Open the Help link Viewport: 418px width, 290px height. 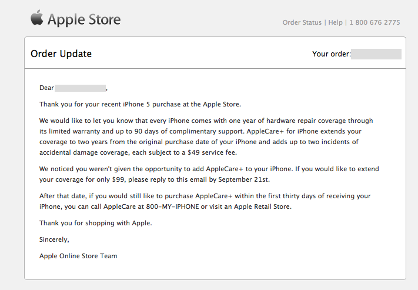pyautogui.click(x=335, y=22)
